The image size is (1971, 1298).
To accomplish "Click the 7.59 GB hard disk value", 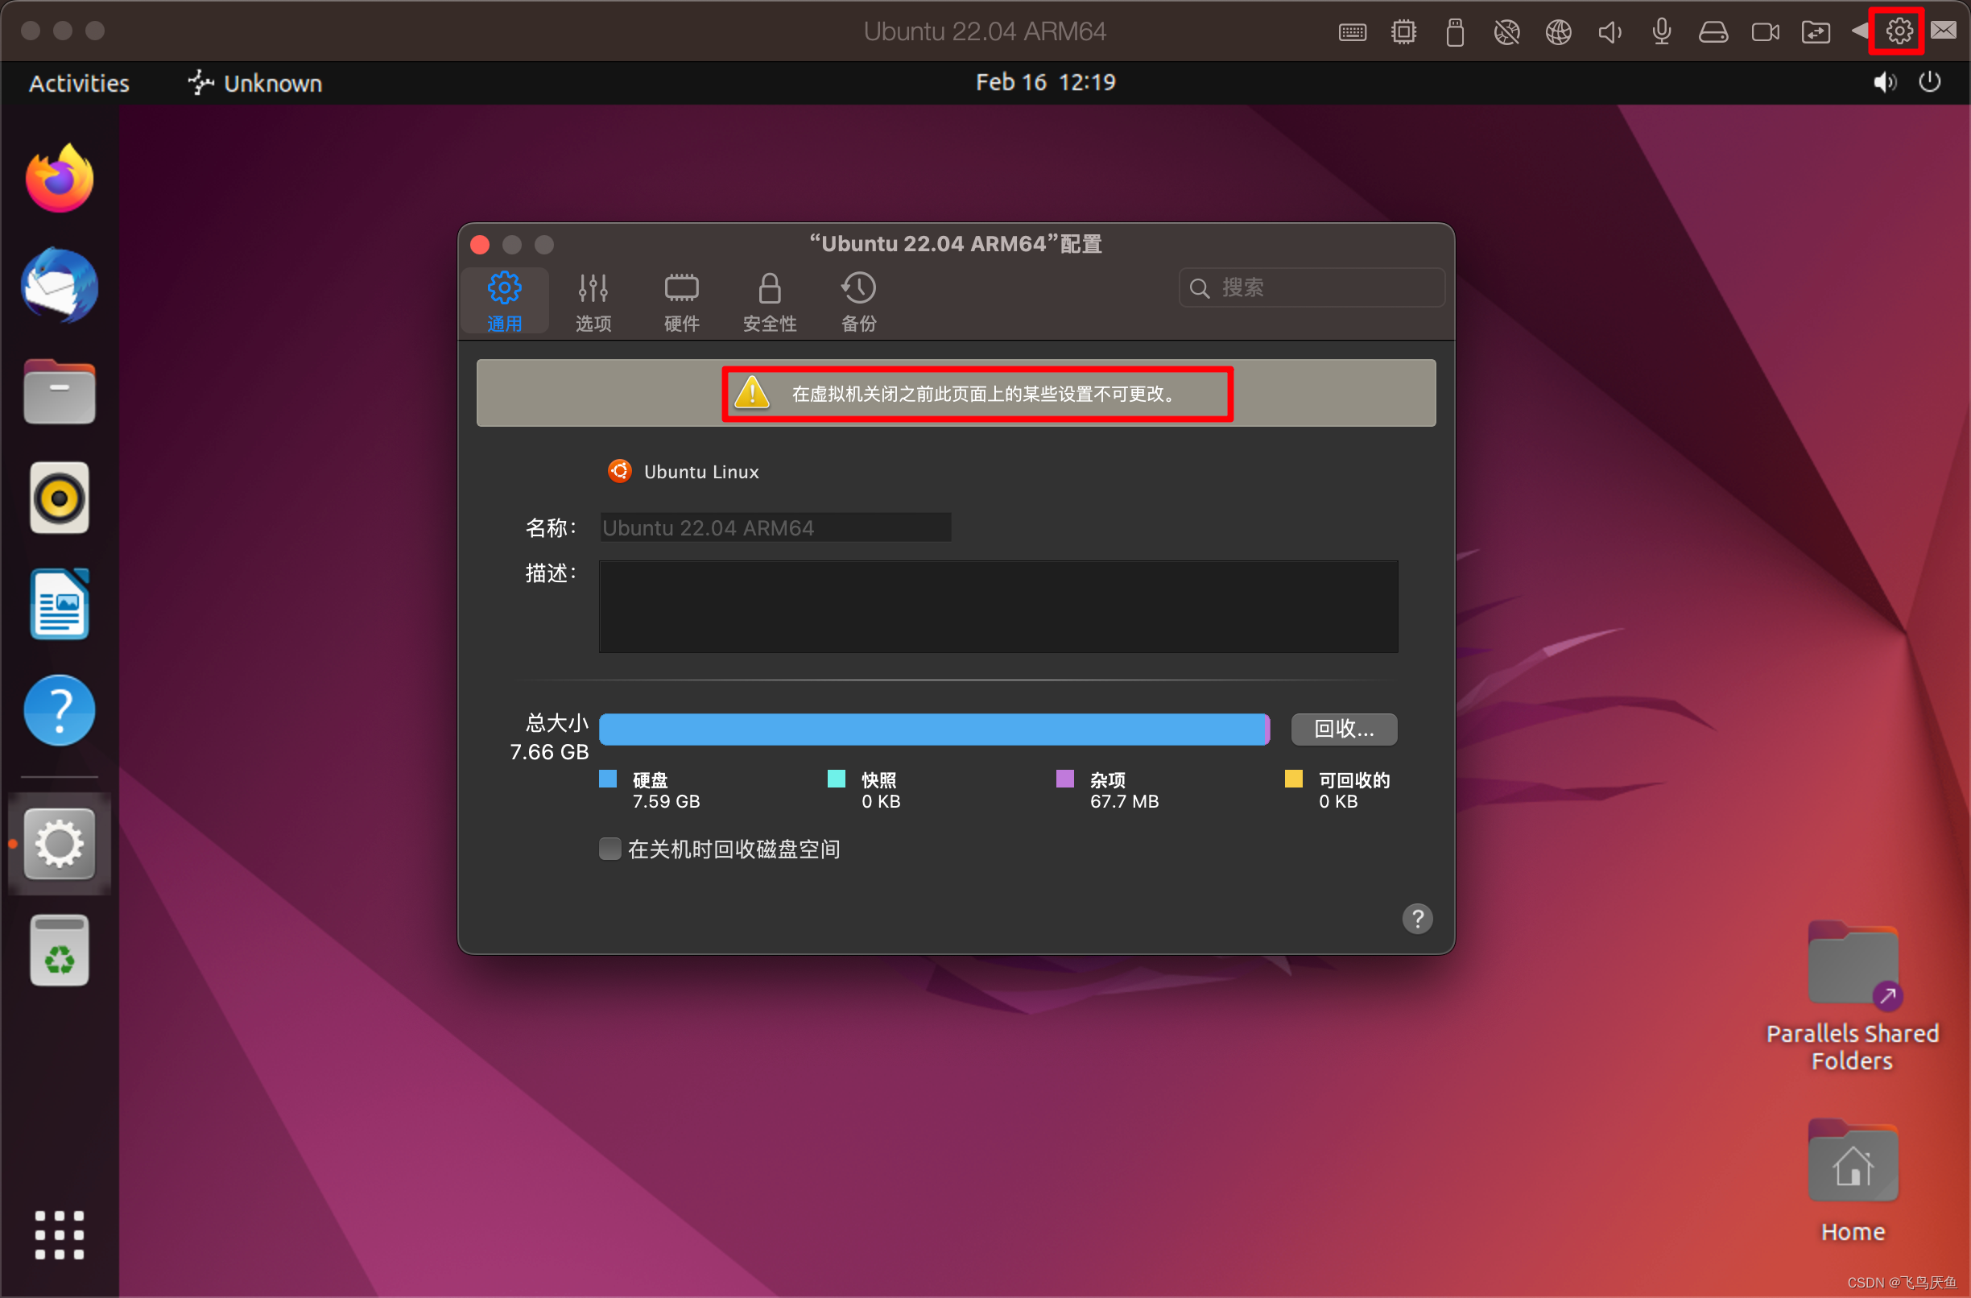I will pyautogui.click(x=667, y=802).
